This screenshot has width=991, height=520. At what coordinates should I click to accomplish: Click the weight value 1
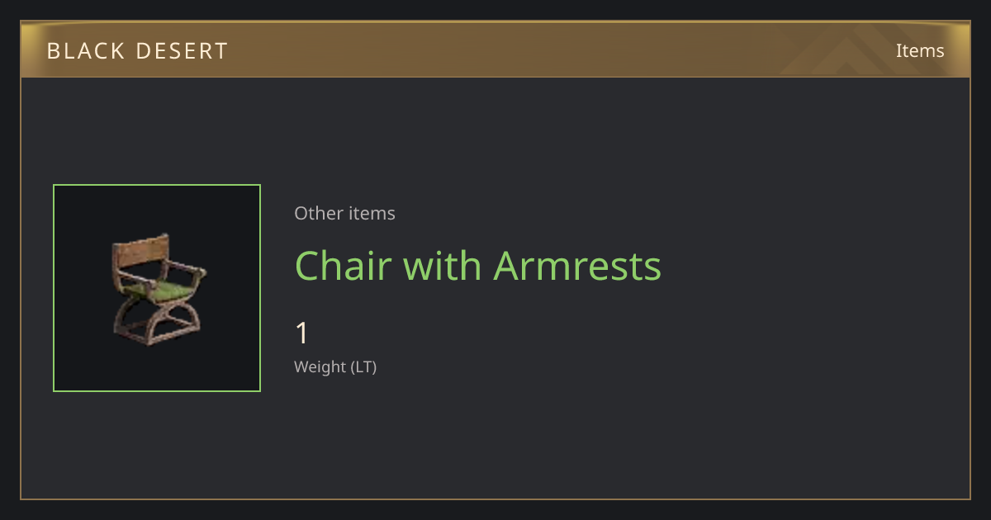point(302,333)
